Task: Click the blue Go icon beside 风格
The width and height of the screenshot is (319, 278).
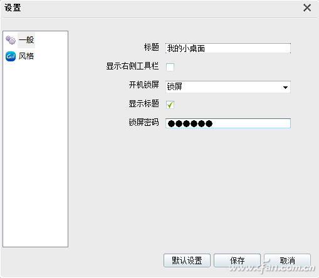Action: coord(11,56)
